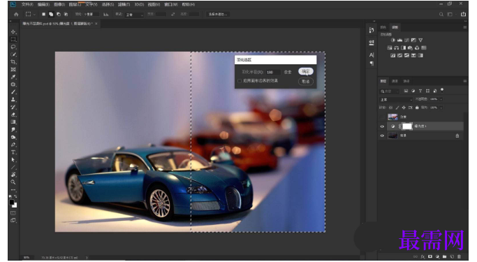Select the Lasso tool
The height and width of the screenshot is (262, 477).
[x=13, y=47]
